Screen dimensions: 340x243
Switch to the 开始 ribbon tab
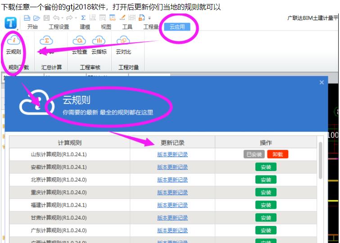tap(32, 27)
